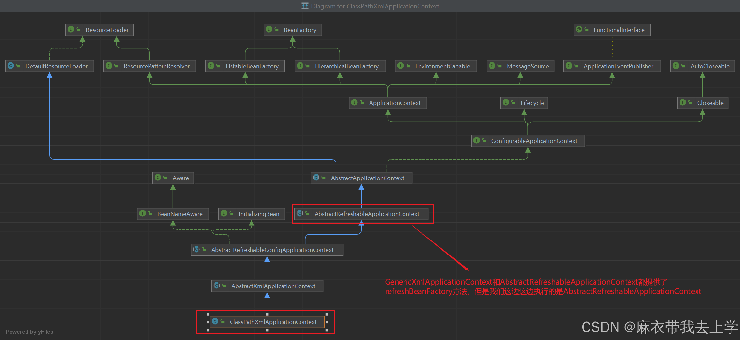This screenshot has width=740, height=340.
Task: Click abstract class icon on AbstractRefreshableConfigApplicationContext node
Action: (197, 249)
